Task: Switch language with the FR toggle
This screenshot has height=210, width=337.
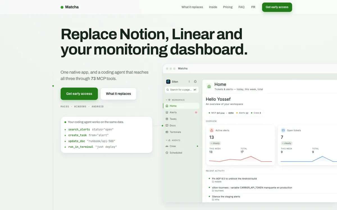Action: 253,7
